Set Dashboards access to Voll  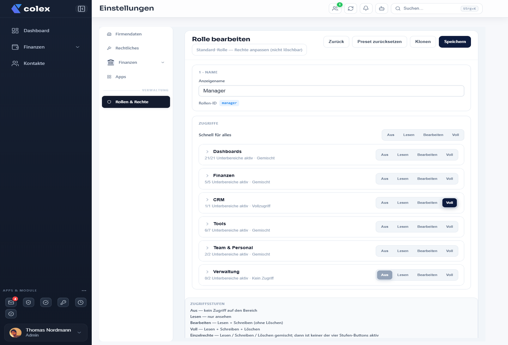[x=449, y=155]
